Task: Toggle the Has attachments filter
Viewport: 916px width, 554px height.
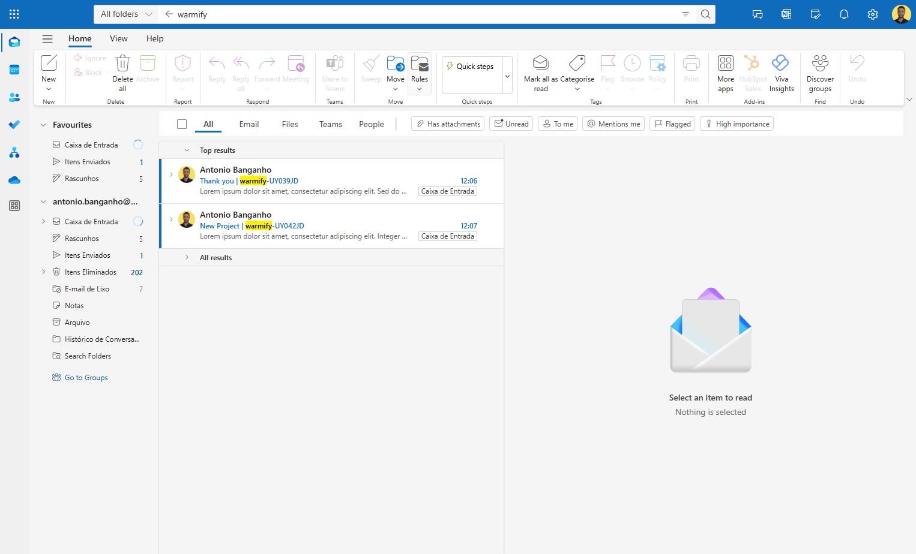Action: coord(448,124)
